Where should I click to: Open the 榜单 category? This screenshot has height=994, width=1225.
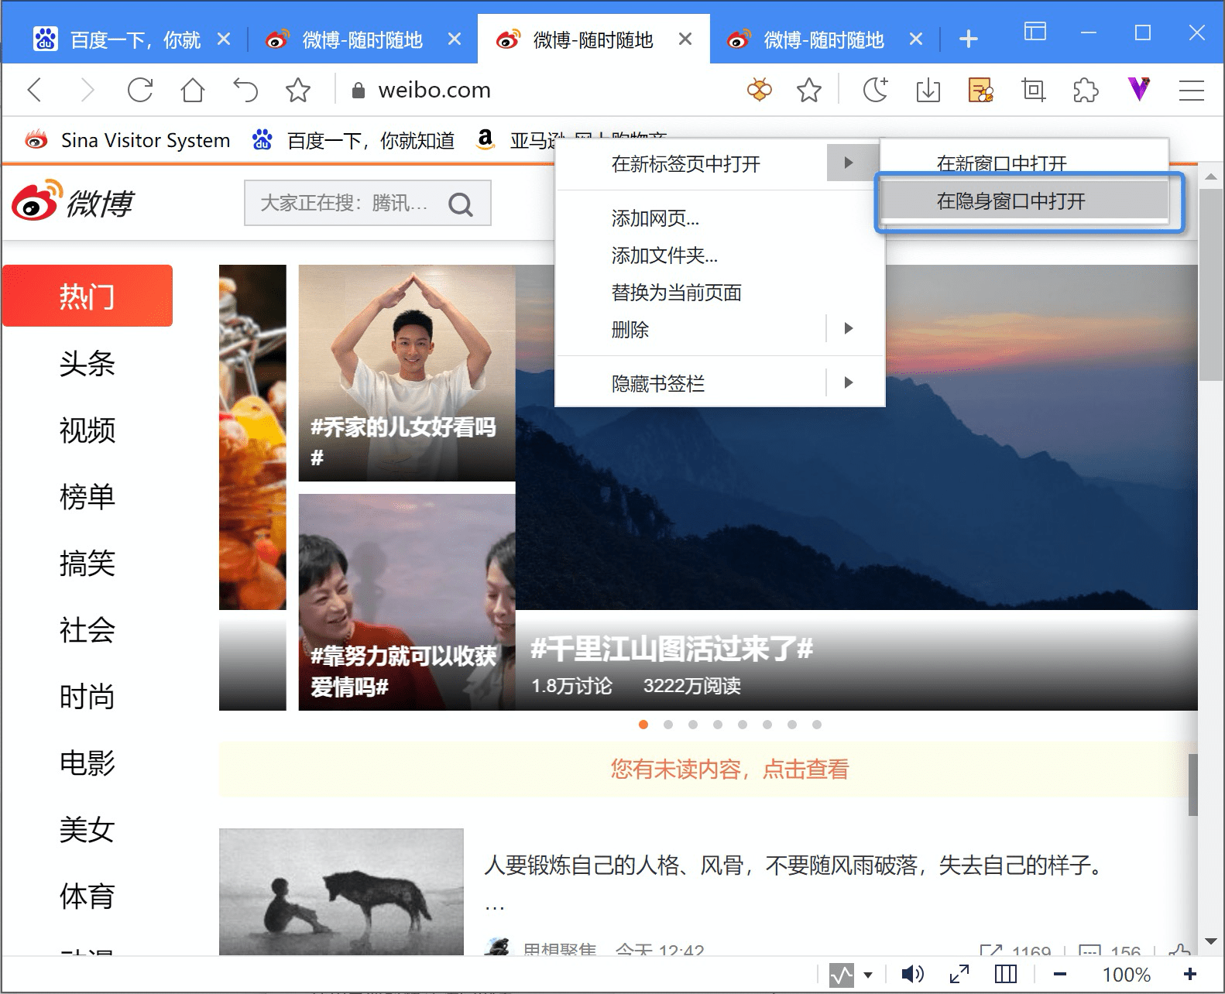[x=87, y=496]
